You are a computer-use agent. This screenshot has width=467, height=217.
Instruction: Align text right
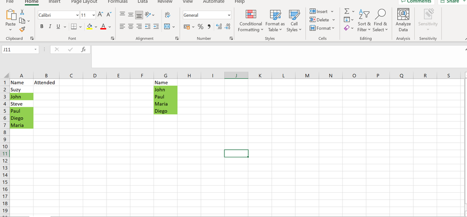[x=139, y=27]
